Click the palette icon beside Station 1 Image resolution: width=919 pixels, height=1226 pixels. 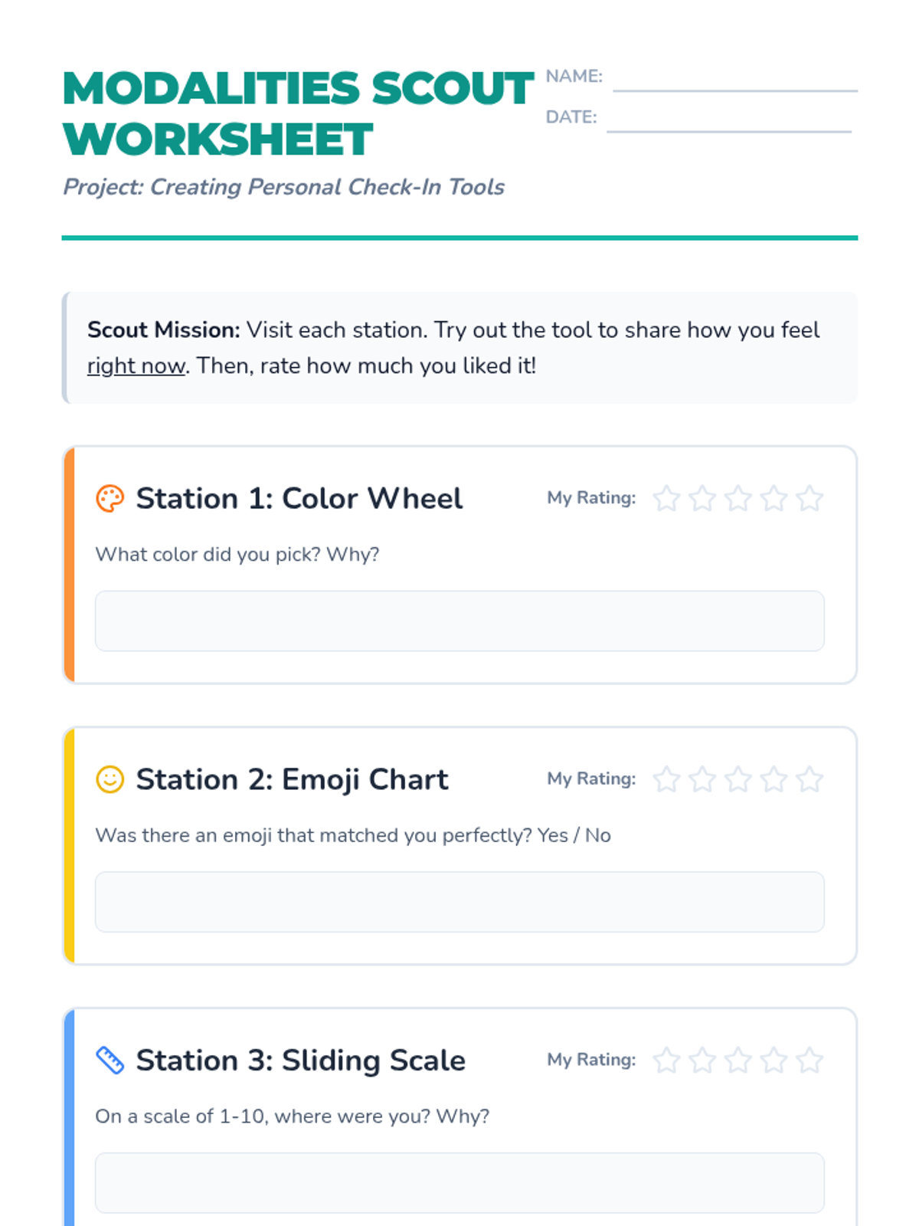[x=110, y=499]
